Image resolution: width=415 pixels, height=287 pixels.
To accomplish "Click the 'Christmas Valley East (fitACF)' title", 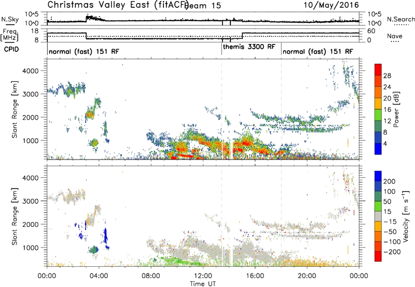I will pos(118,5).
